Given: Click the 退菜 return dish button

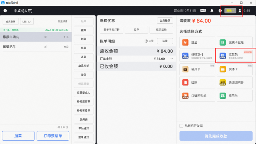Looking at the screenshot, I should point(84,57).
